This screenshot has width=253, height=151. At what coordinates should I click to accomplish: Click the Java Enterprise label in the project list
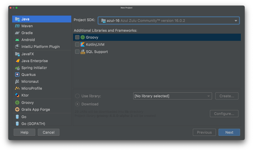pyautogui.click(x=35, y=61)
